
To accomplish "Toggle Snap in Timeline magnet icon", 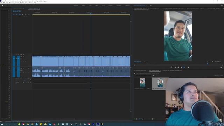I will click(x=17, y=15).
